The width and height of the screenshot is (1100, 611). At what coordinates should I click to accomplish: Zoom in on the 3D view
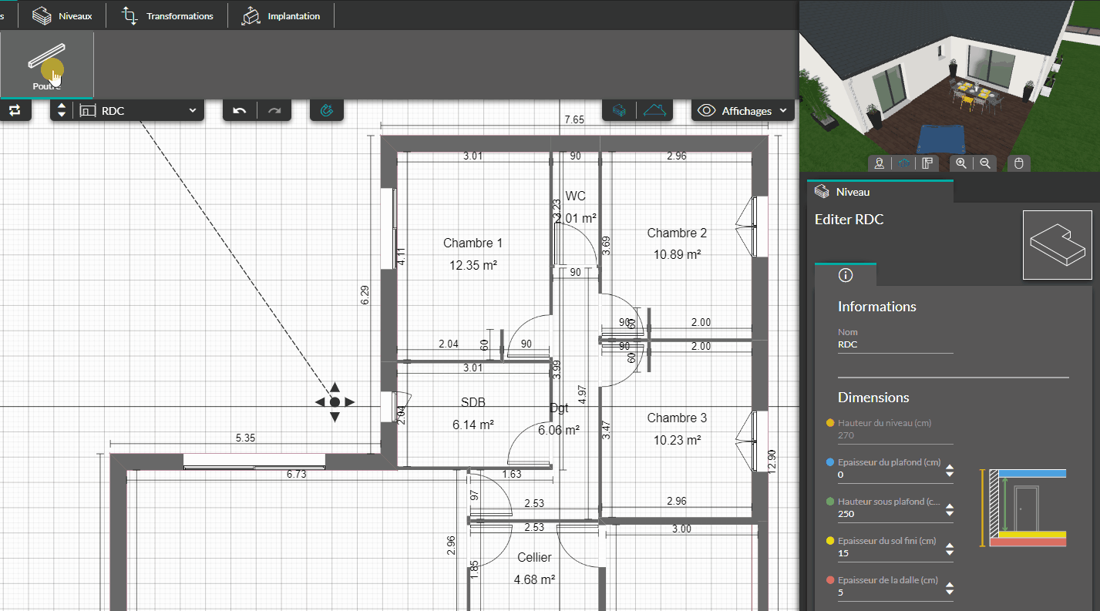pos(961,163)
